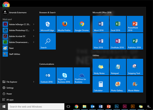Open Sticky Notes from the taskbar
This screenshot has width=153, height=110.
point(141,106)
